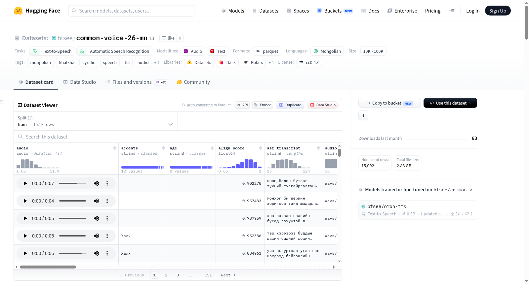Focus the Search models, datasets, users field
529x284 pixels.
(132, 11)
